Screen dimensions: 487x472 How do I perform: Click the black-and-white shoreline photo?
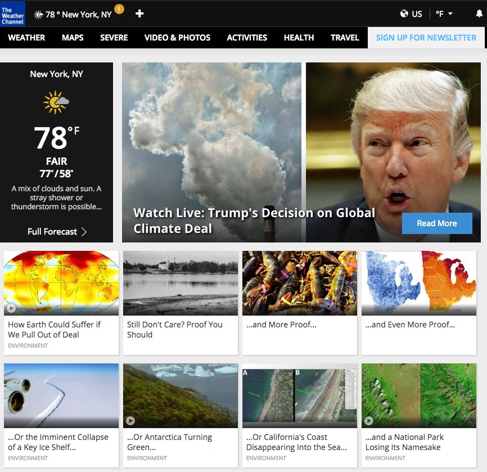pyautogui.click(x=181, y=283)
